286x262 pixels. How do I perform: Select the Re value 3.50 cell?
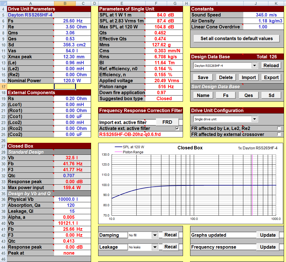click(65, 27)
